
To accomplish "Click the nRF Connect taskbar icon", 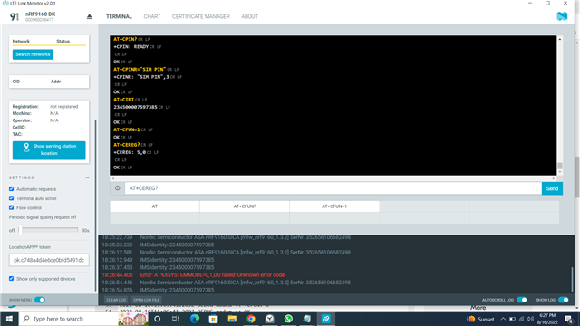I will (x=325, y=319).
